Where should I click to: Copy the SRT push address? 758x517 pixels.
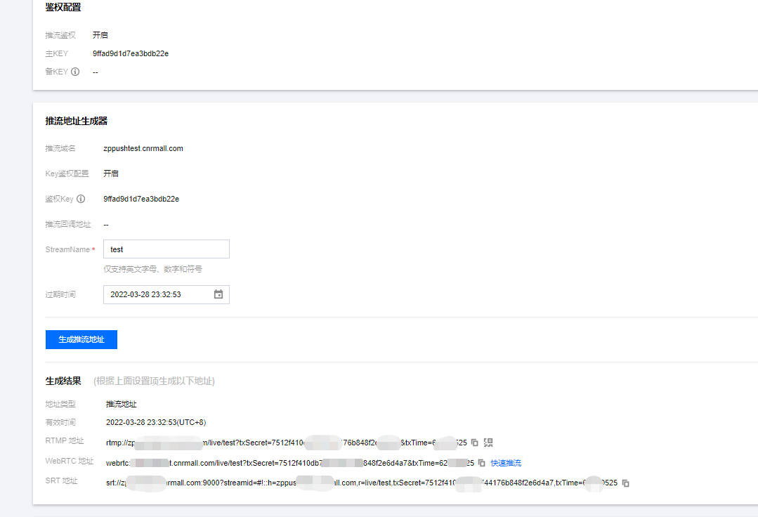click(626, 483)
